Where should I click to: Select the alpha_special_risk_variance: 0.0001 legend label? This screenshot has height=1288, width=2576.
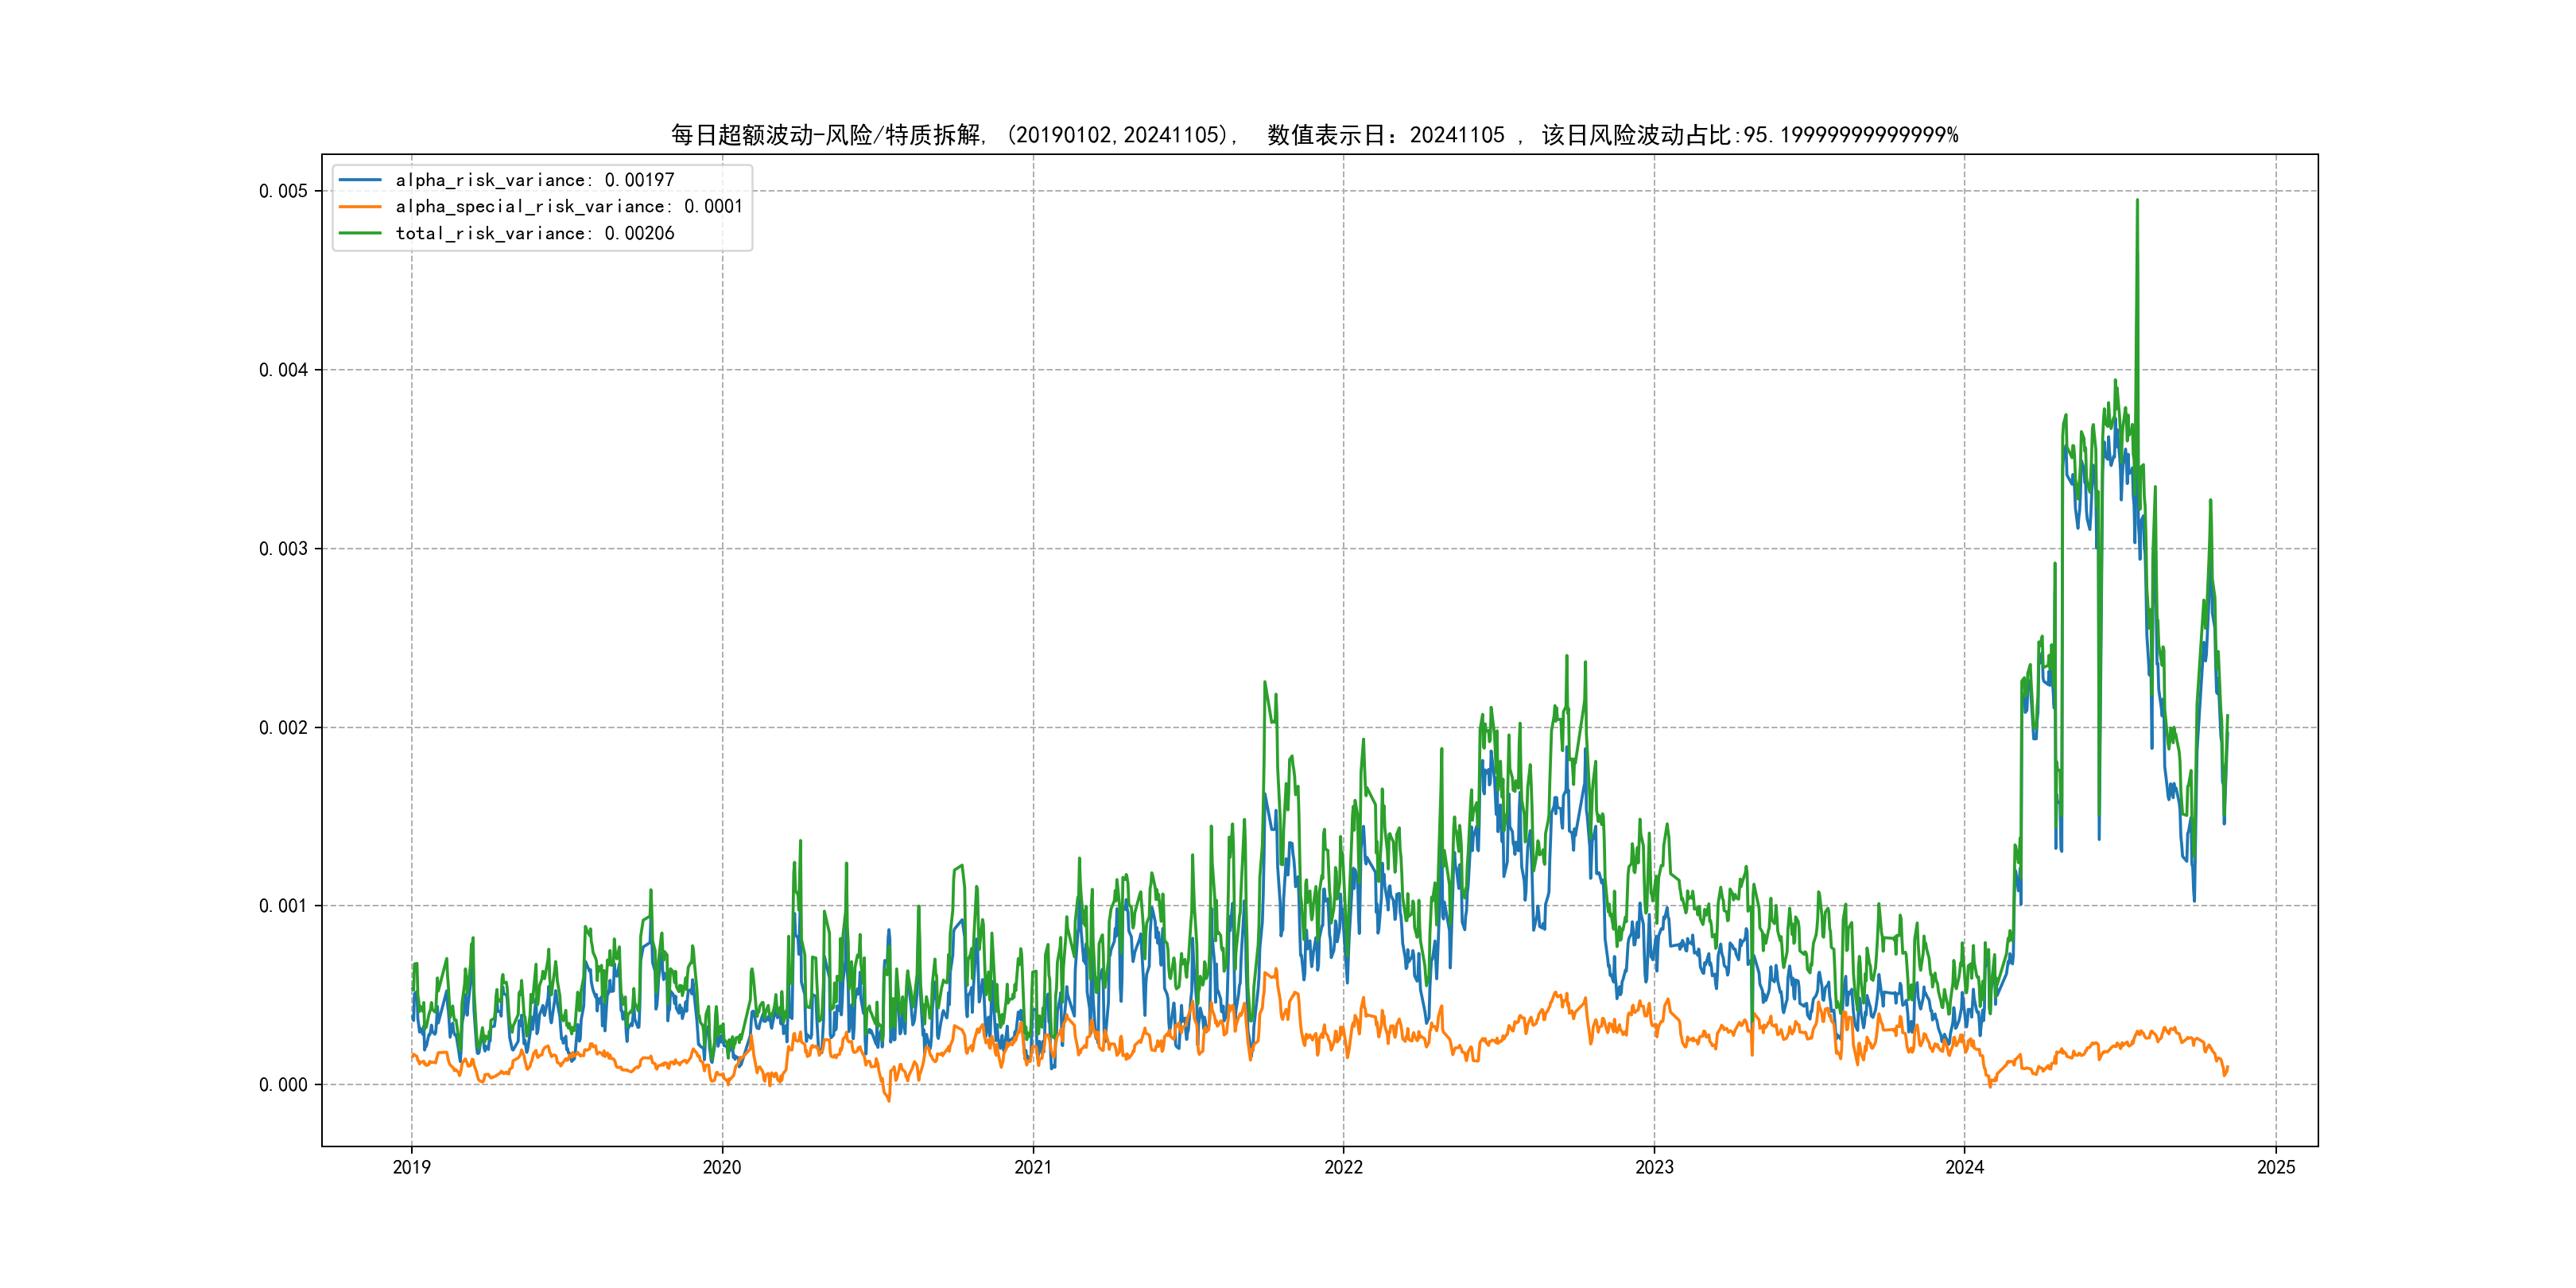coord(569,206)
